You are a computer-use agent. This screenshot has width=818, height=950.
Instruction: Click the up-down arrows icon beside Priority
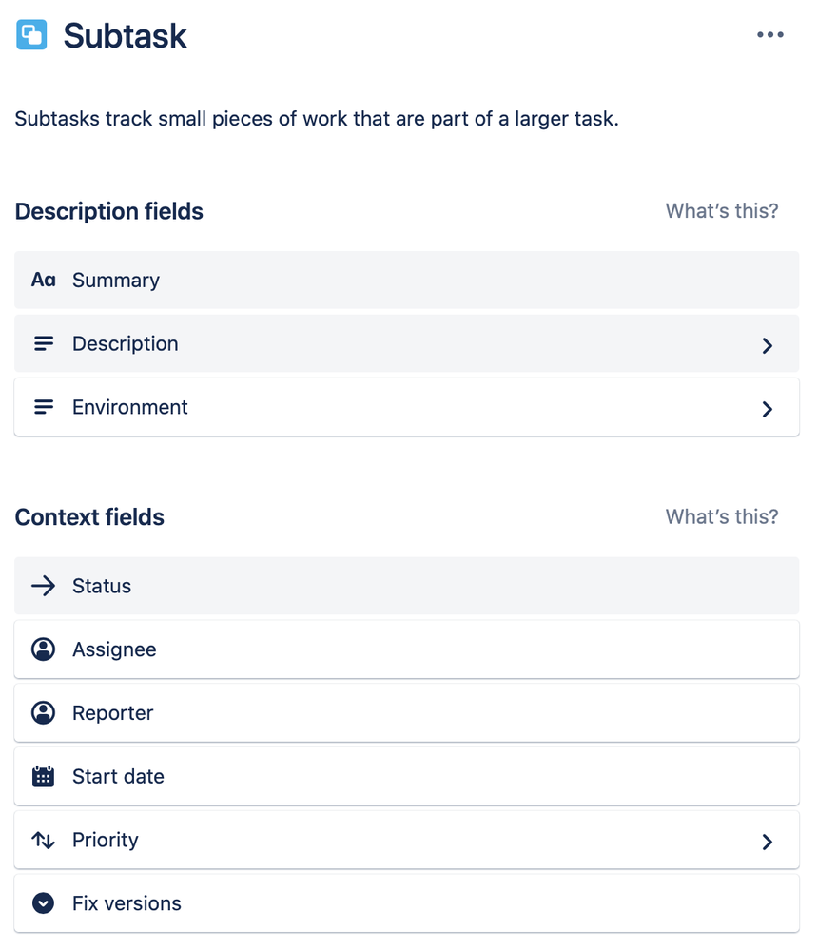(x=43, y=841)
